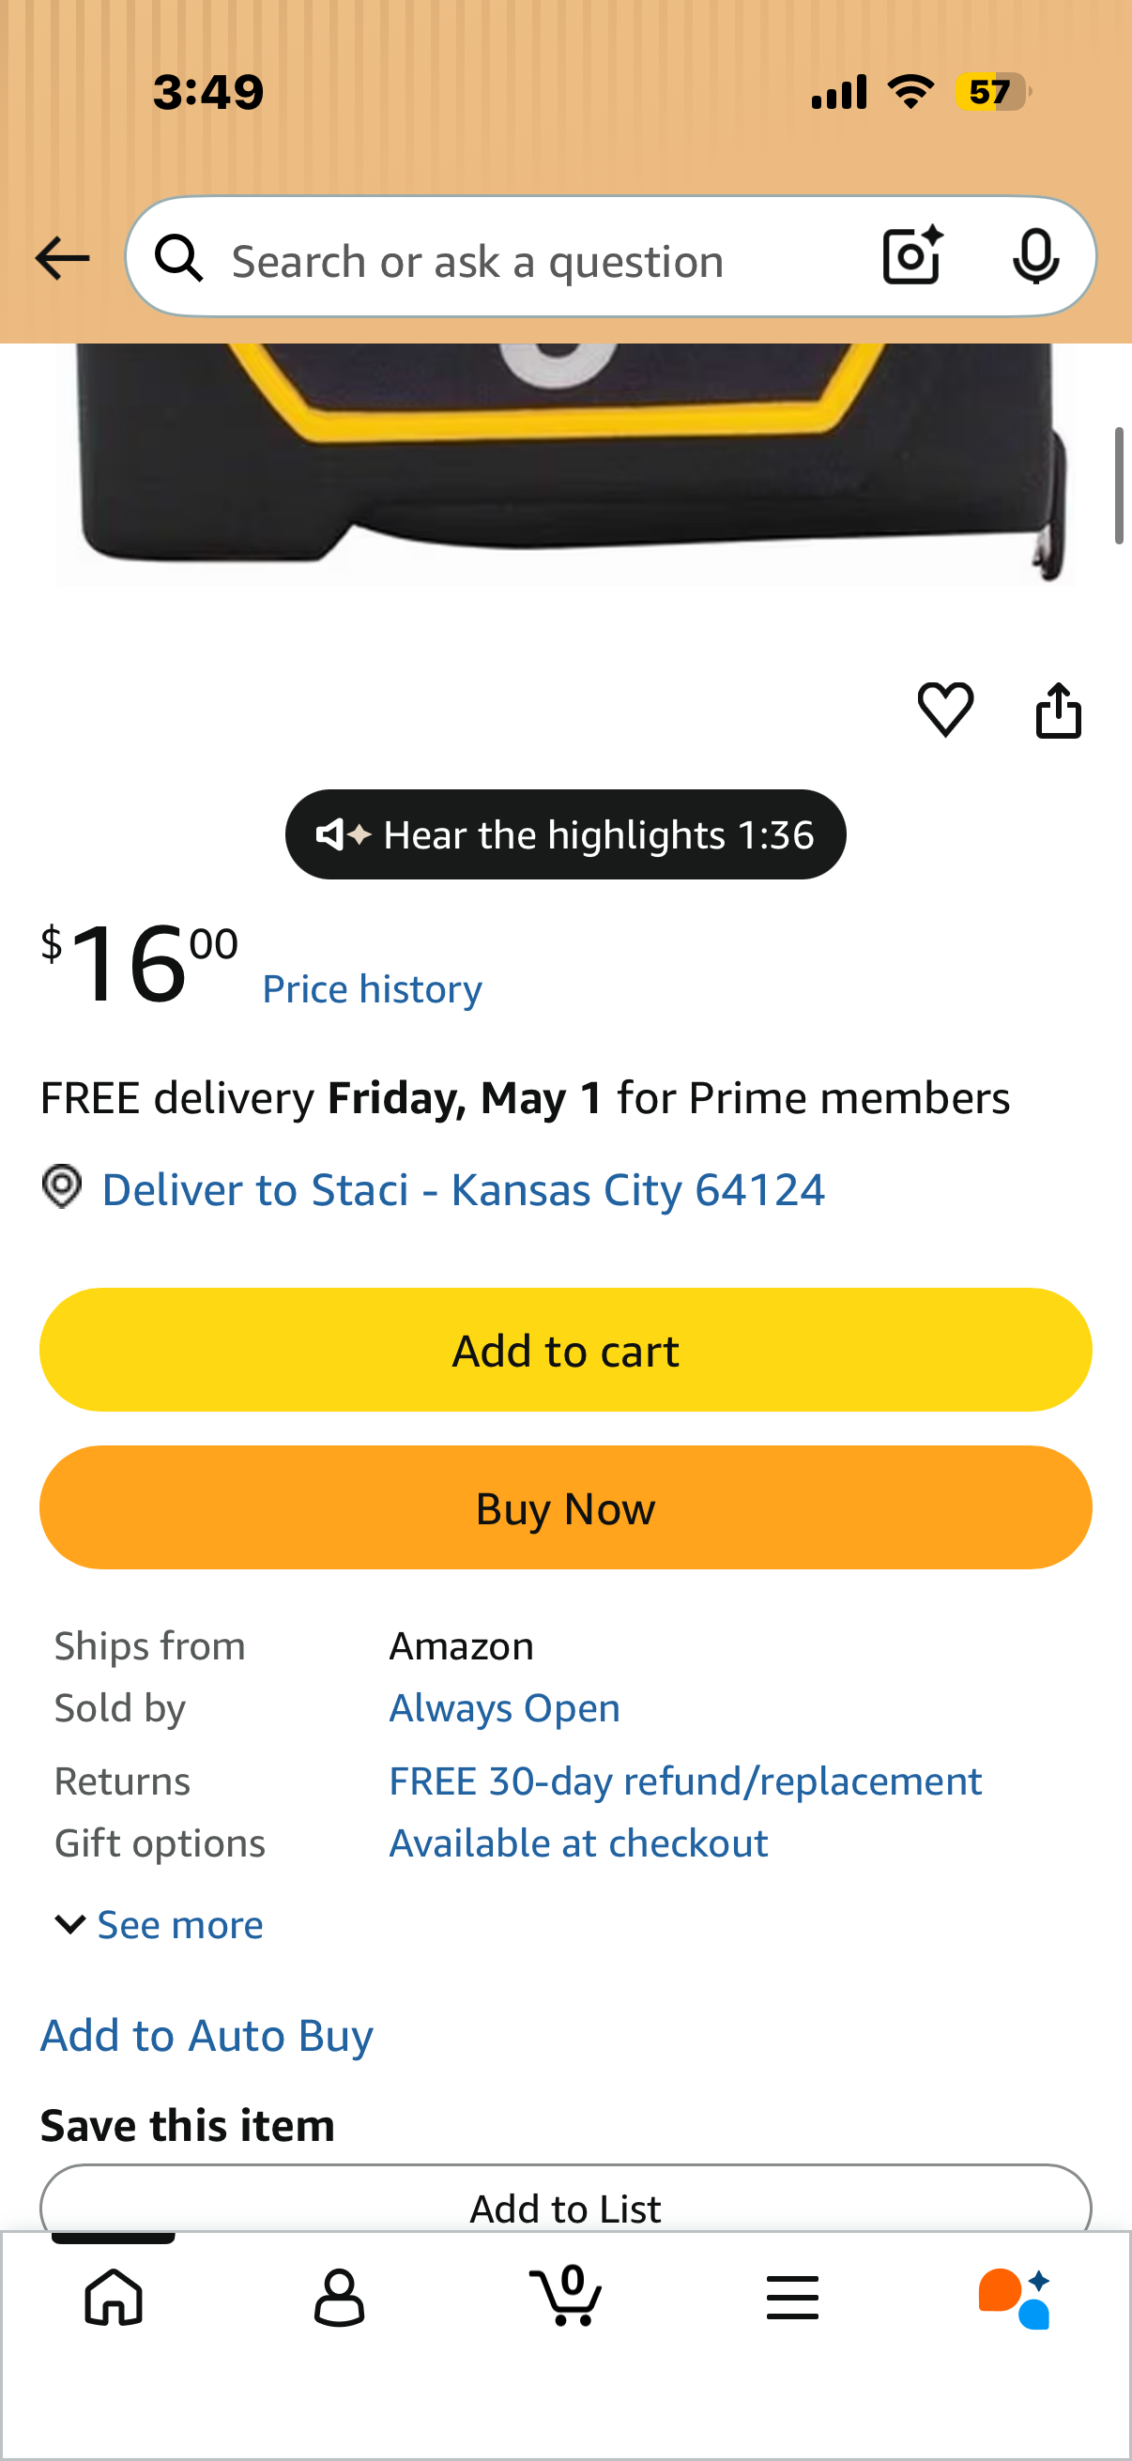Tap the Buy Now button

coord(565,1507)
